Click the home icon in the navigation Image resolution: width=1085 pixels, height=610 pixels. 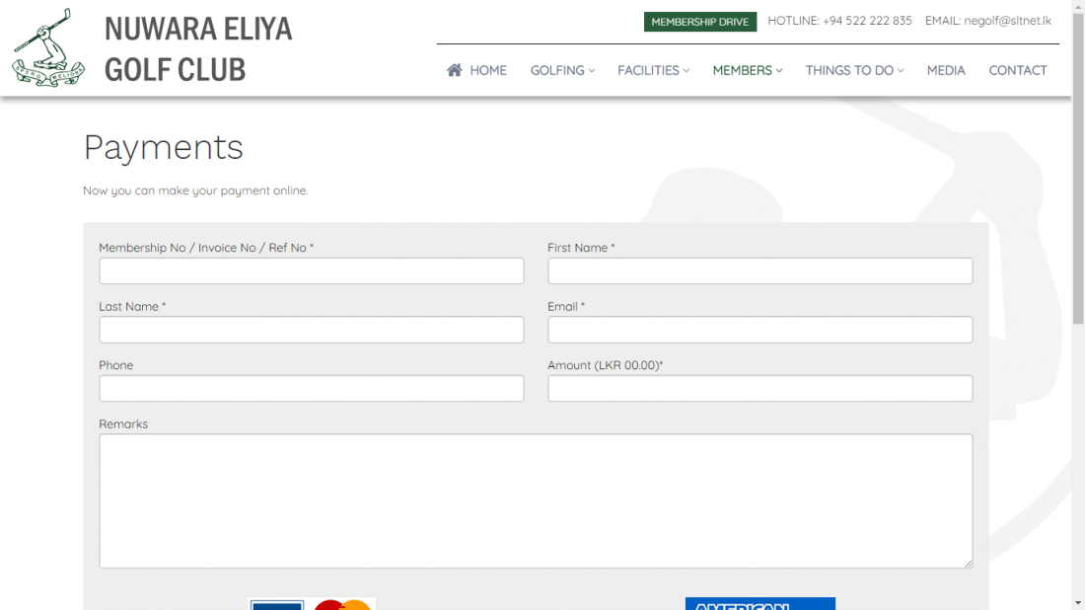[455, 70]
